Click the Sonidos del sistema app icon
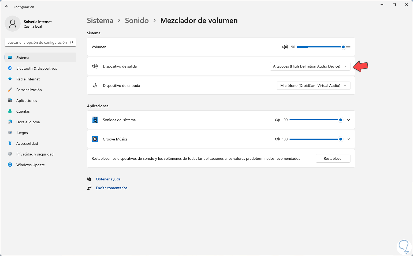The width and height of the screenshot is (413, 256). coord(95,120)
